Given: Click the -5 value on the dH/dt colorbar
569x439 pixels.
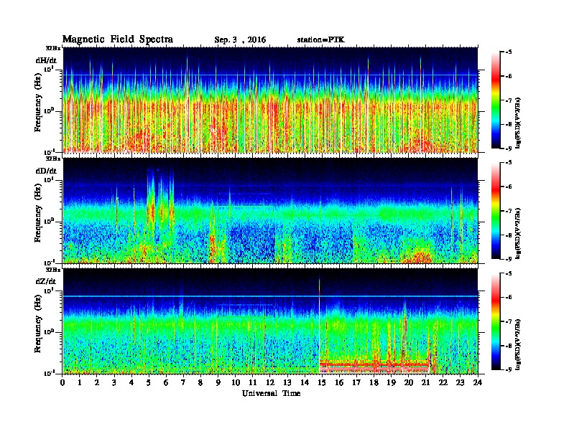Looking at the screenshot, I should [509, 52].
